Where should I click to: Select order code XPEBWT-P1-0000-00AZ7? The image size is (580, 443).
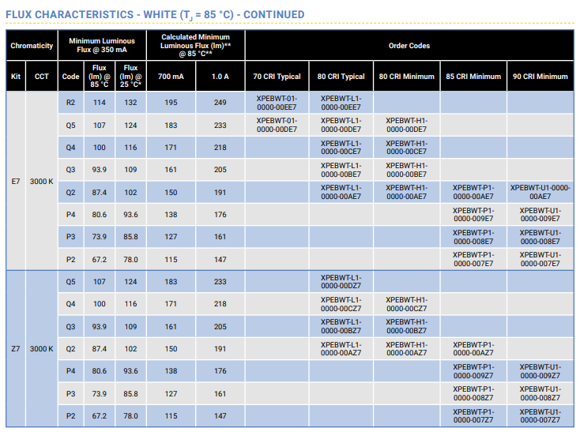click(473, 349)
